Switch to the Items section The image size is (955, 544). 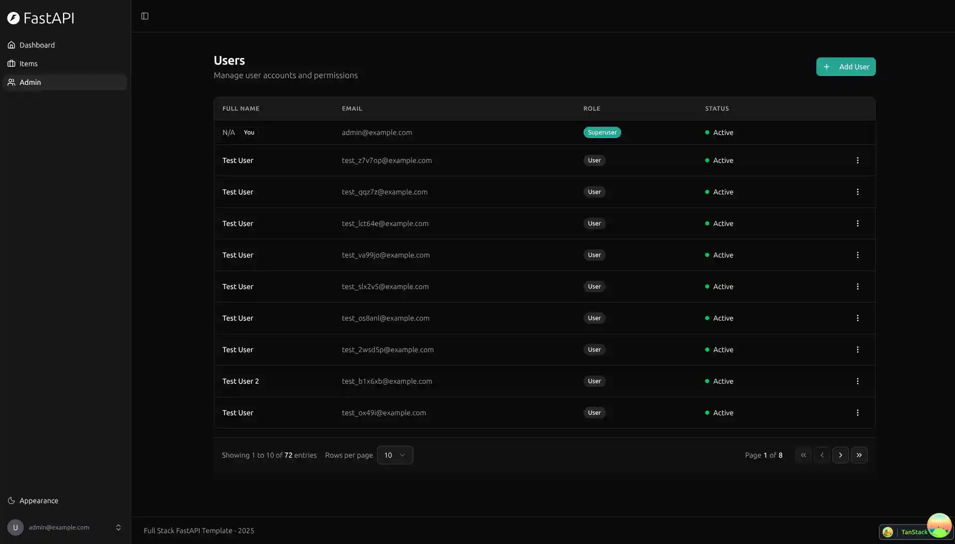(28, 63)
